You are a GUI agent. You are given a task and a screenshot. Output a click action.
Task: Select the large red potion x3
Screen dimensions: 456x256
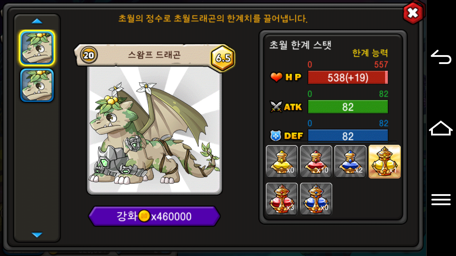tap(282, 199)
